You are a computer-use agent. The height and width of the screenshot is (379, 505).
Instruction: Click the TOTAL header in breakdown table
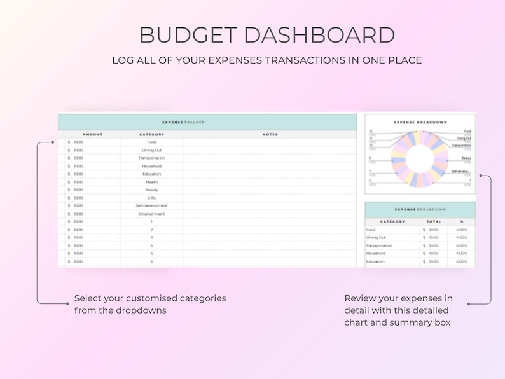[434, 221]
